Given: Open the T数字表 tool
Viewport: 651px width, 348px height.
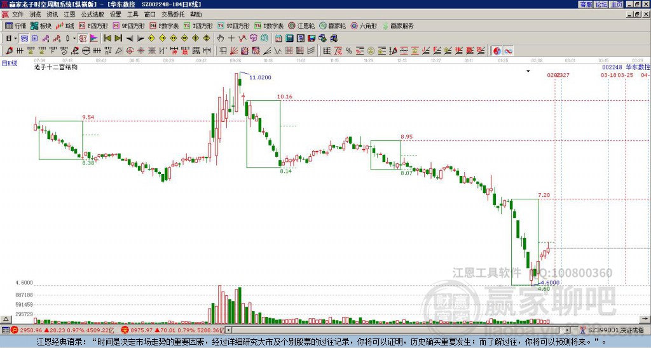Looking at the screenshot, I should pyautogui.click(x=269, y=25).
